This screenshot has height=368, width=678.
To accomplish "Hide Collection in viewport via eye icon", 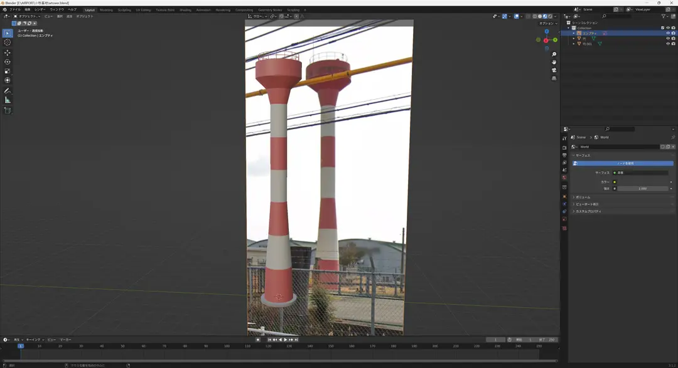I will [668, 28].
